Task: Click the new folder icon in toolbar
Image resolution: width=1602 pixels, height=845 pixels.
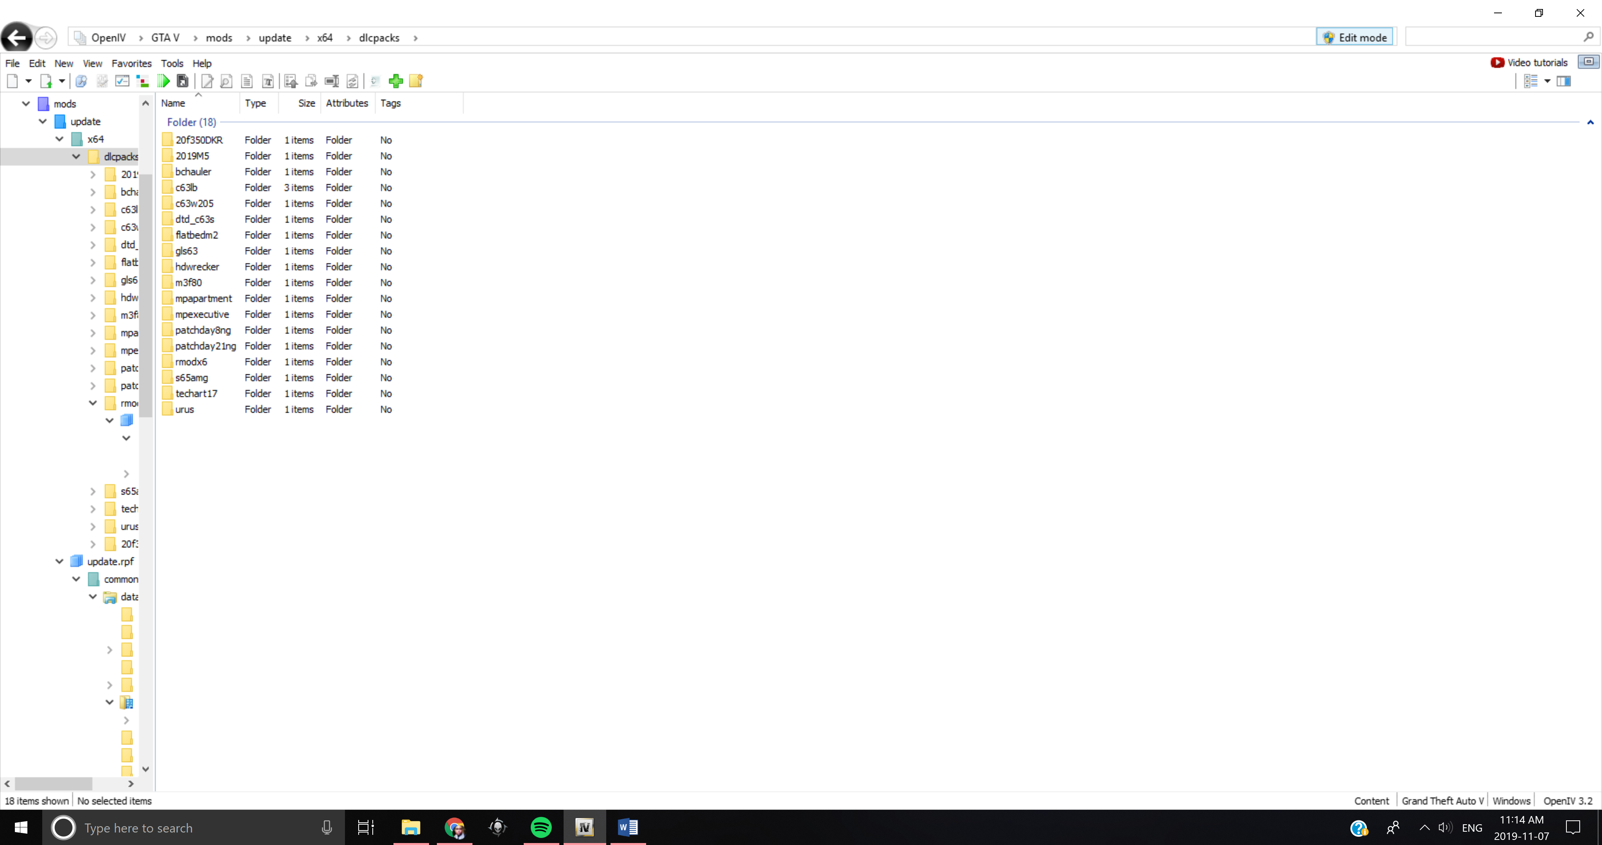Action: [416, 81]
